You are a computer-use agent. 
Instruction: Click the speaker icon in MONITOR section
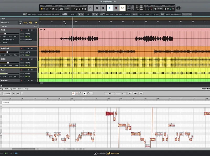pos(155,9)
